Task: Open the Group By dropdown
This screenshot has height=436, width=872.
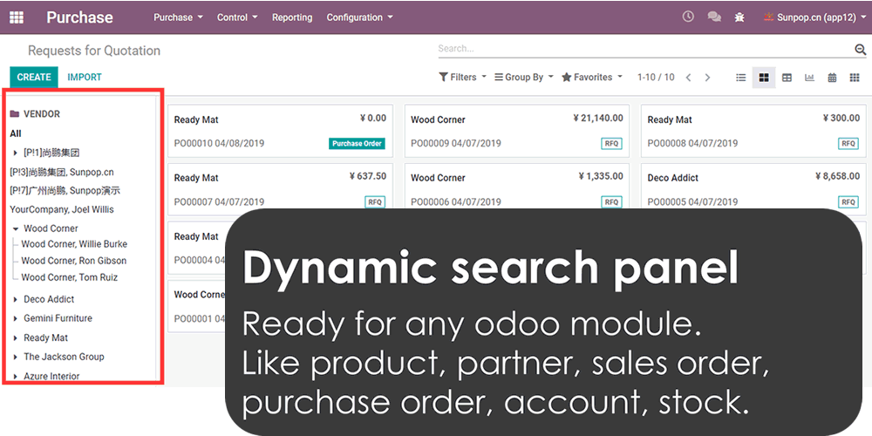Action: 523,78
